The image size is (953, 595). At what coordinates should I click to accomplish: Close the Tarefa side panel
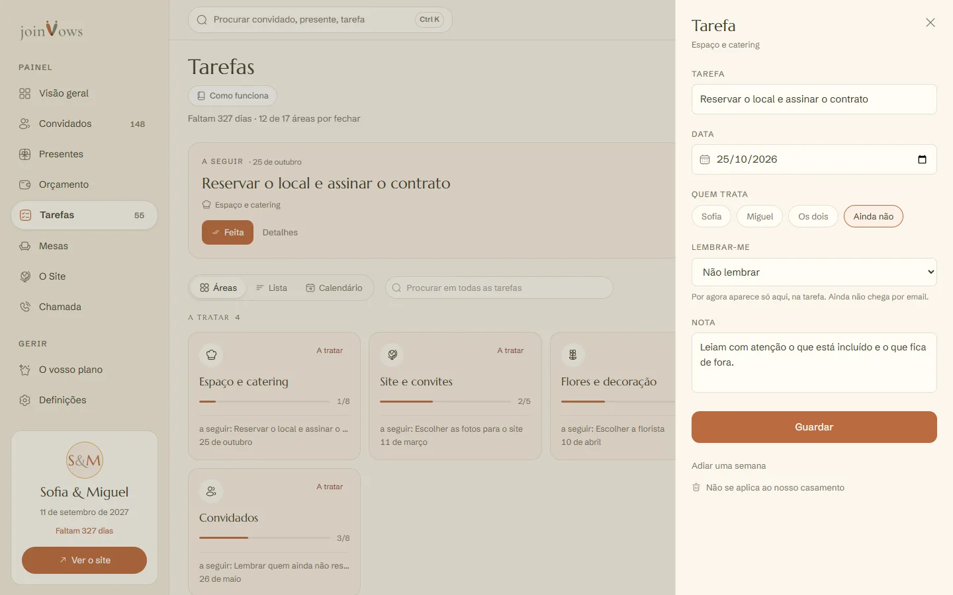coord(930,22)
